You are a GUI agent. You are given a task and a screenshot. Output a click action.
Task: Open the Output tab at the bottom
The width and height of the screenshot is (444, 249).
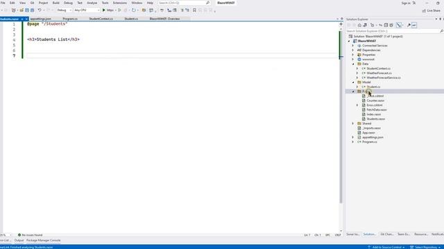point(19,240)
